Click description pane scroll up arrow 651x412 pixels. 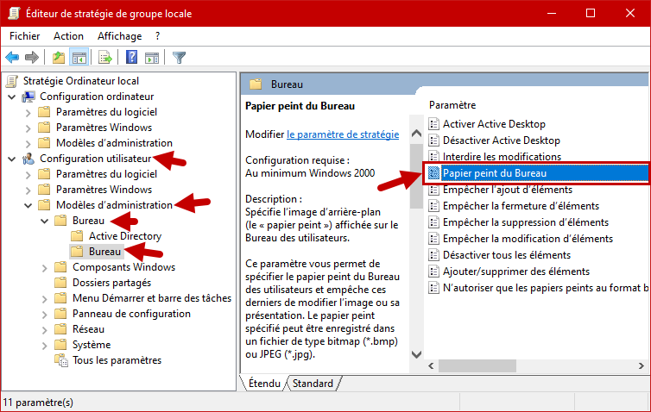click(416, 134)
